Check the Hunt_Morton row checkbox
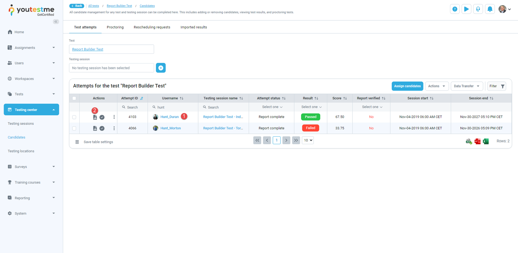The image size is (518, 253). [x=74, y=128]
